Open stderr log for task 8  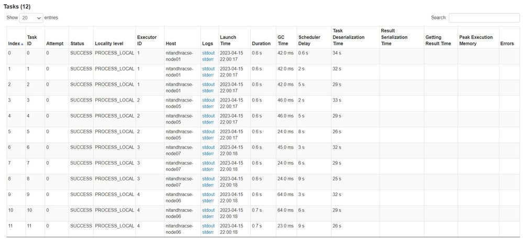208,185
